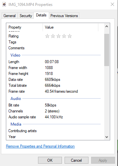Set rating to one star
The height and width of the screenshot is (166, 118).
47,36
